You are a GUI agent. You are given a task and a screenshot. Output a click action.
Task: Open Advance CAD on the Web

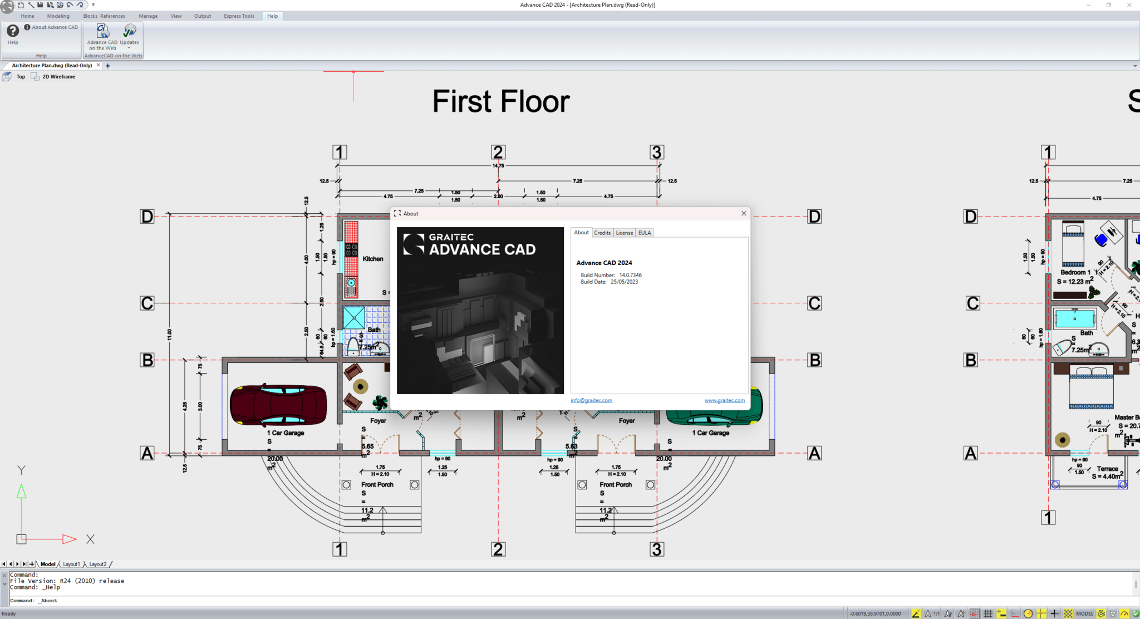click(x=102, y=37)
